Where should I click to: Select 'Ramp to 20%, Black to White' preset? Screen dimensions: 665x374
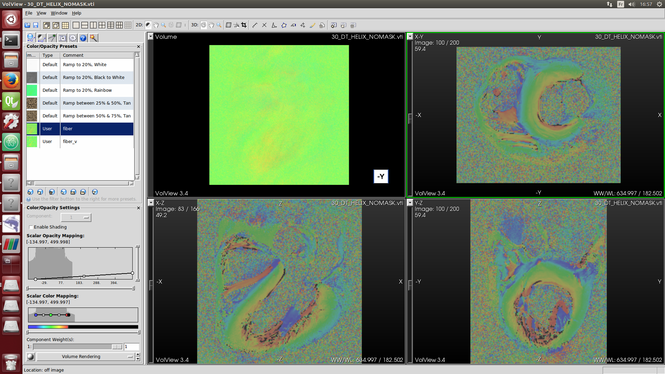coord(80,78)
